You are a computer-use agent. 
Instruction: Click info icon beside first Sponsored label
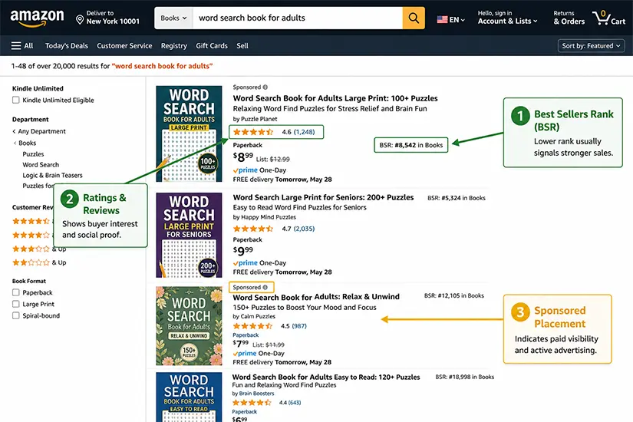(x=265, y=87)
